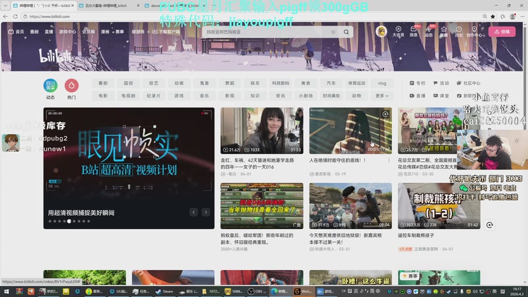Image resolution: width=528 pixels, height=297 pixels.
Task: Click the 首页 home icon in header
Action: point(16,32)
